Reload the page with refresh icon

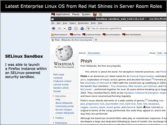(70, 28)
